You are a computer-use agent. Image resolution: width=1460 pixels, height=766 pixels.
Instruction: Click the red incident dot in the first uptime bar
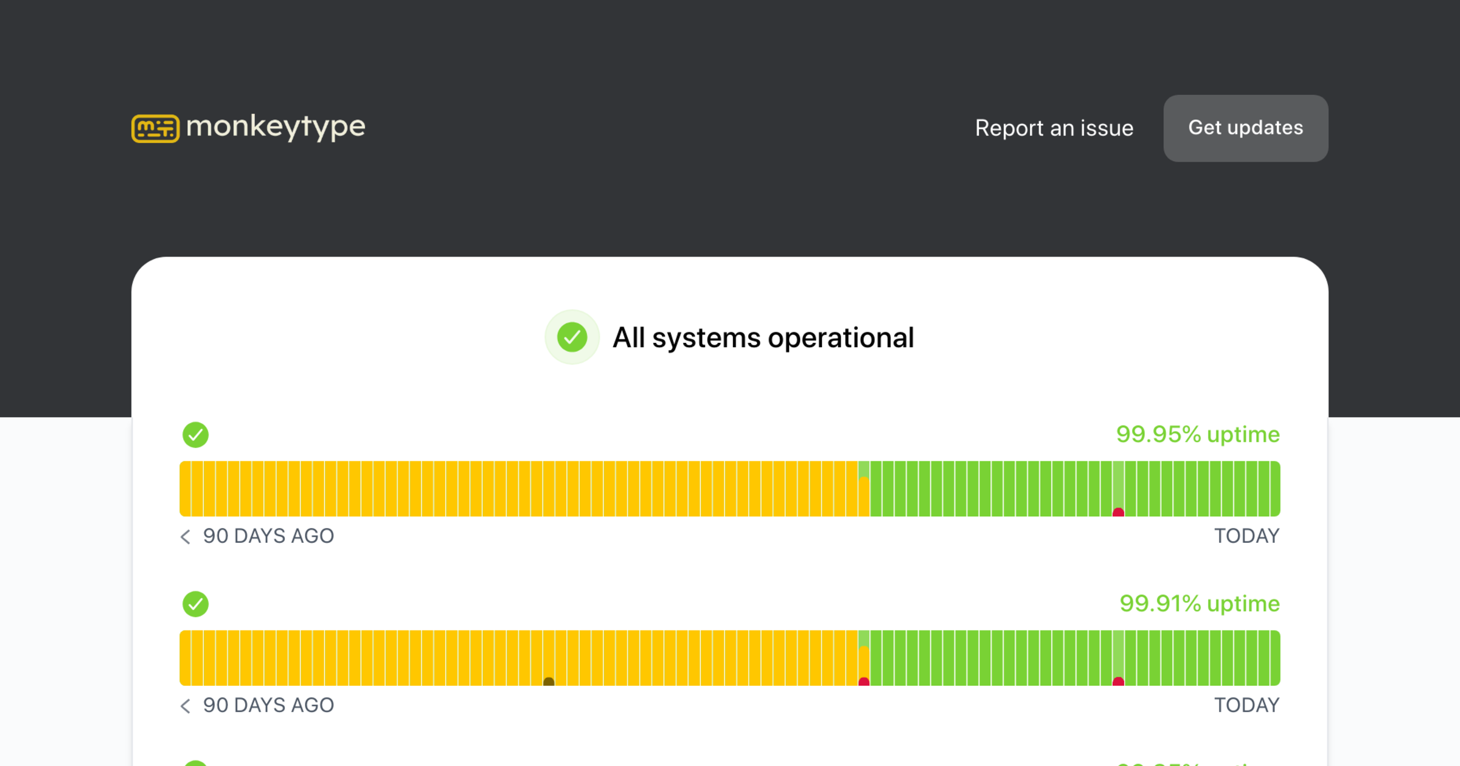click(1118, 512)
